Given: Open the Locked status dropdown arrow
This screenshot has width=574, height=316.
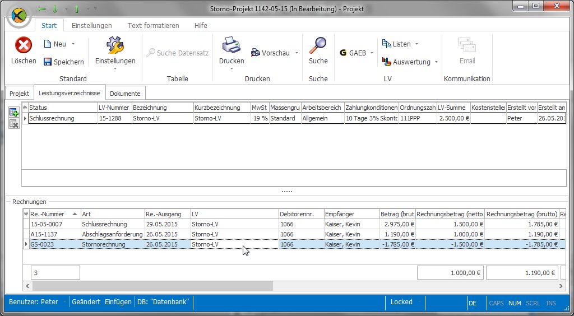Looking at the screenshot, I should [419, 302].
